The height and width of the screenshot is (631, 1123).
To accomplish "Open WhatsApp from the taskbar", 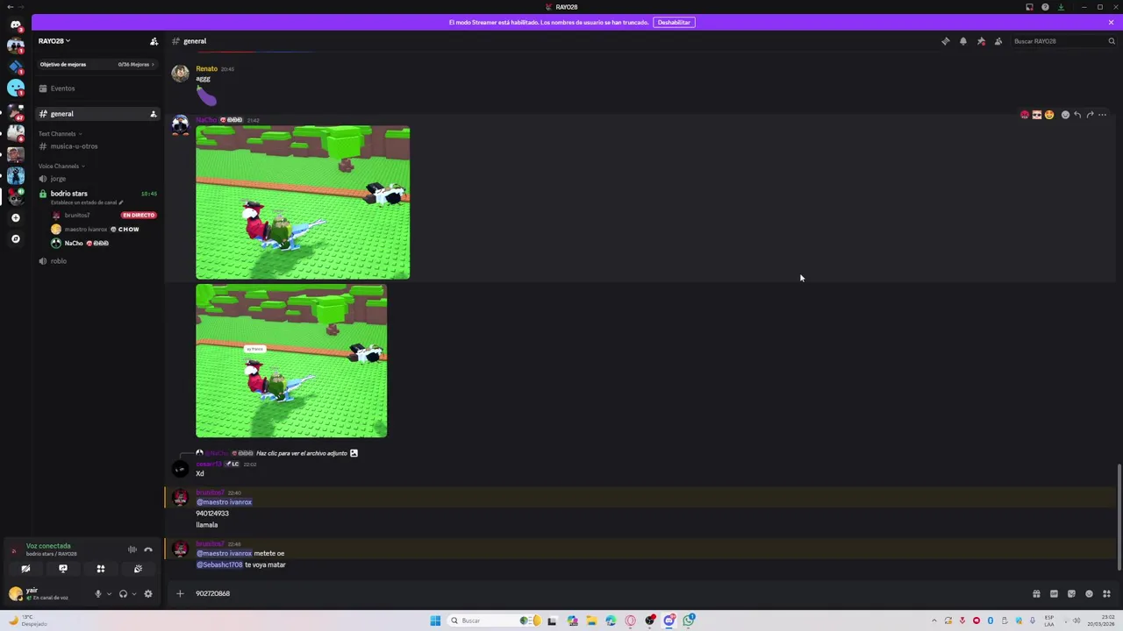I will [x=689, y=620].
